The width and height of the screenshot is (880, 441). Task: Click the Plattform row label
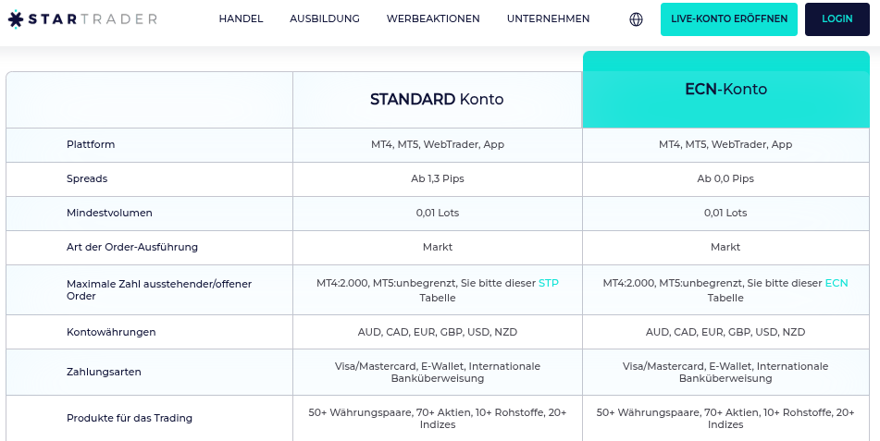coord(91,144)
